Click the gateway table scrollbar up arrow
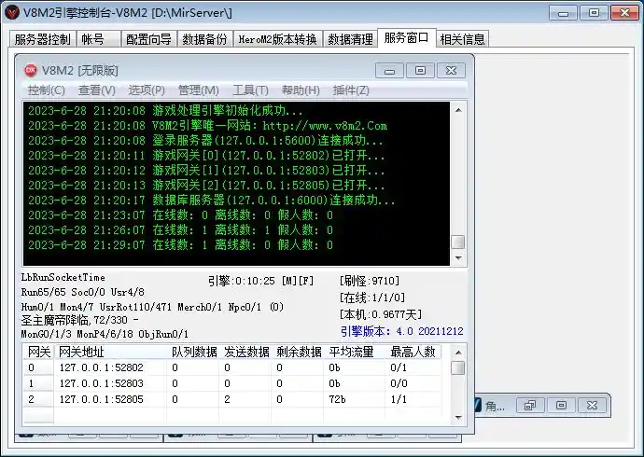Screen dimensions: 644x457 (x=458, y=353)
